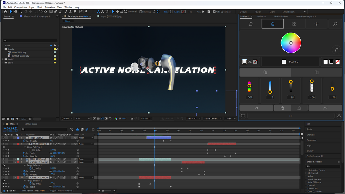The width and height of the screenshot is (345, 194).
Task: Open the Active Camera view dropdown
Action: click(212, 119)
